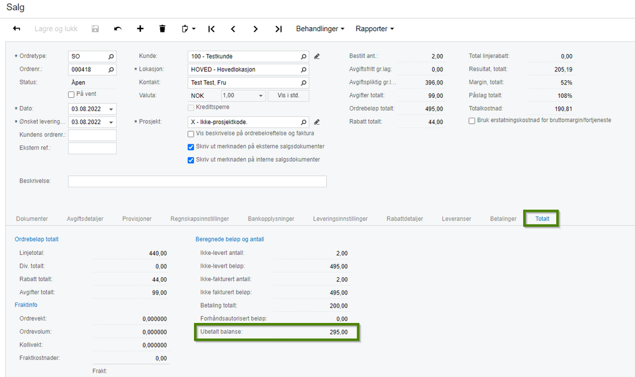Select the Rabattdetaljer tab

(404, 219)
